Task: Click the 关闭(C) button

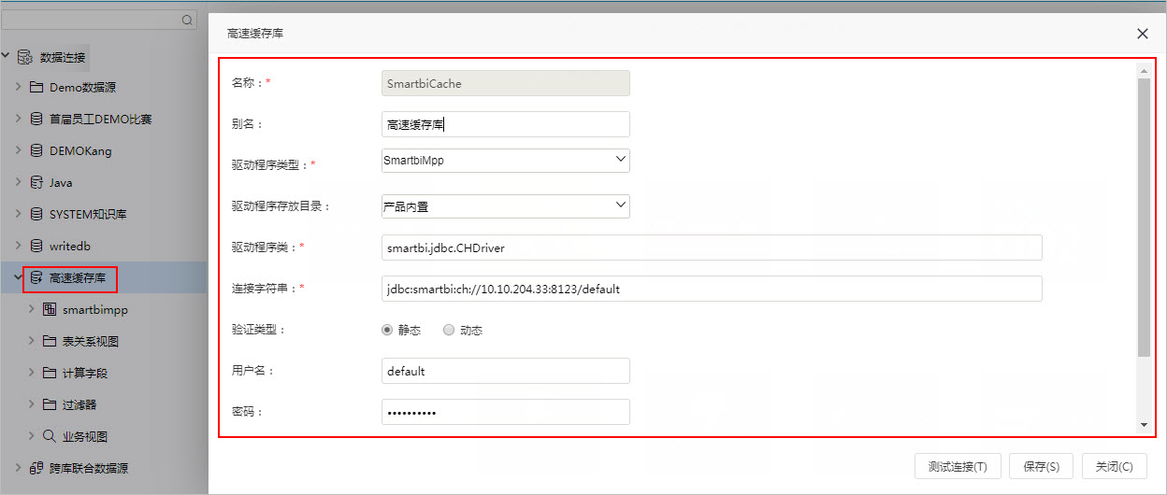Action: [1114, 467]
